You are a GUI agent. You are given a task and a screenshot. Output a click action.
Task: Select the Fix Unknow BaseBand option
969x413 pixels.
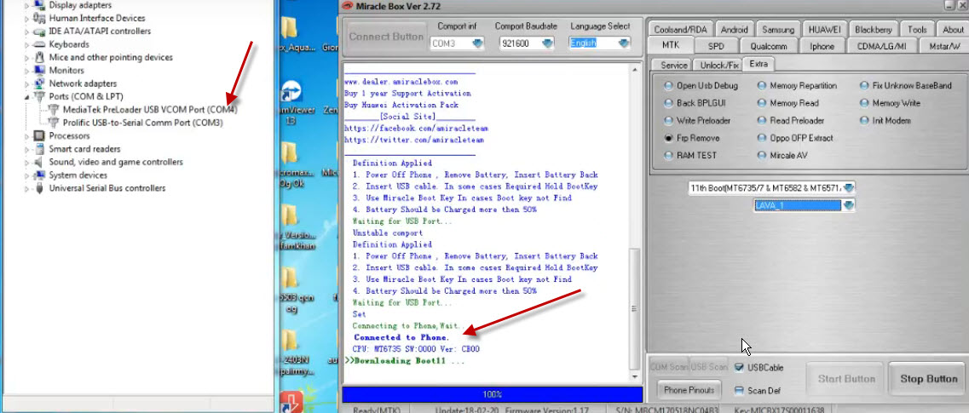[x=864, y=86]
